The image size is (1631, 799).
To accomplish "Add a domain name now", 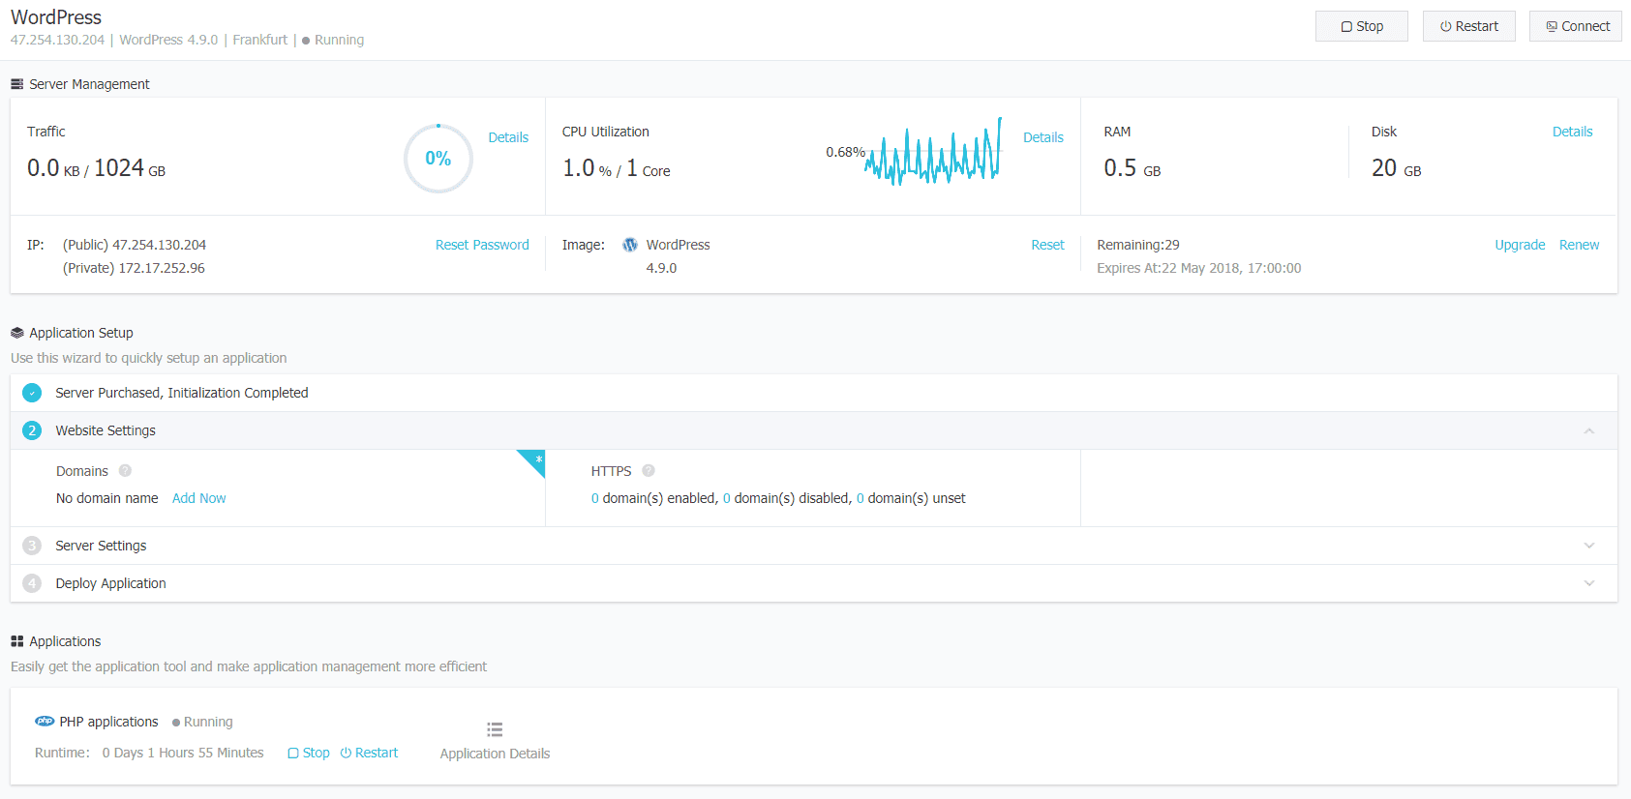I will click(x=198, y=498).
